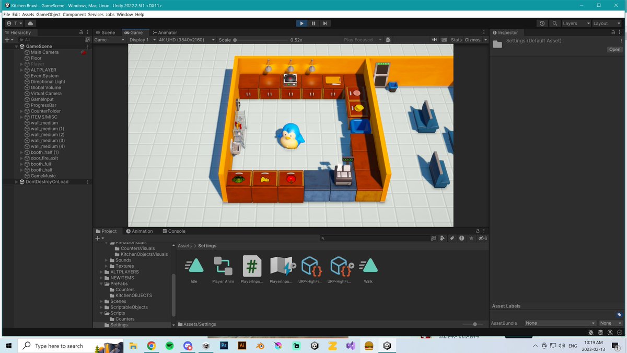The height and width of the screenshot is (353, 627).
Task: Select Main Camera in Hierarchy
Action: pos(44,52)
